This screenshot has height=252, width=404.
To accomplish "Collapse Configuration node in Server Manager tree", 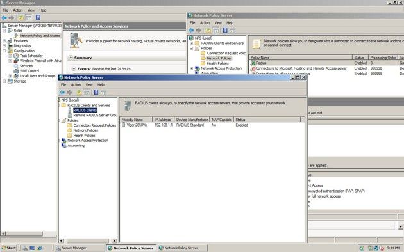I will pyautogui.click(x=4, y=51).
